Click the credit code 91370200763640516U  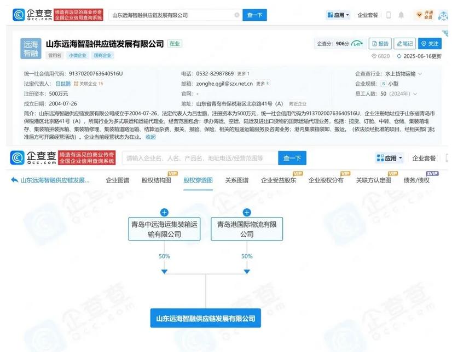96,74
